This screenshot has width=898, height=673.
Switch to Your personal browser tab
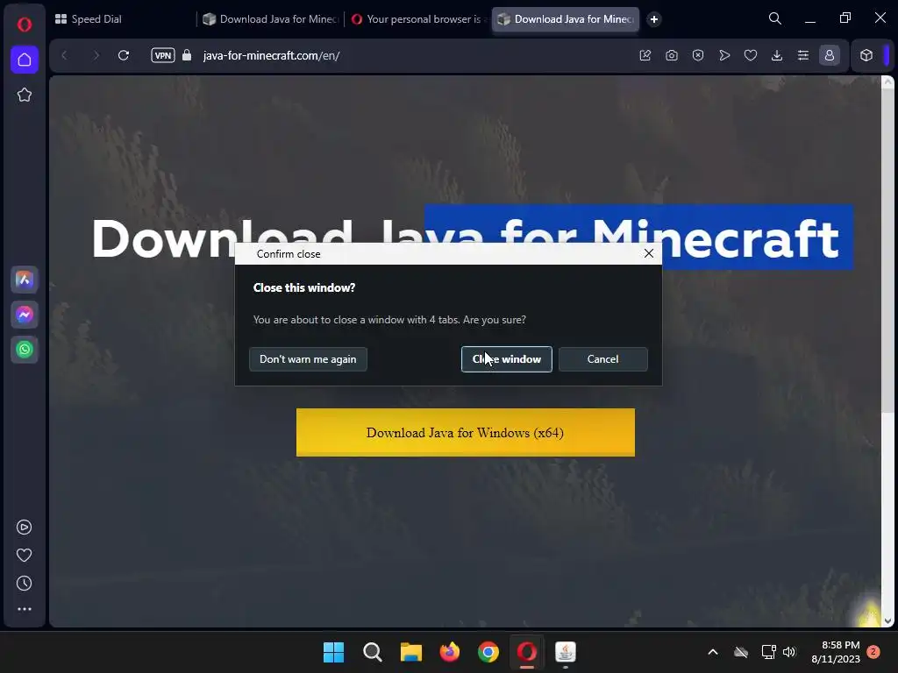[x=417, y=19]
